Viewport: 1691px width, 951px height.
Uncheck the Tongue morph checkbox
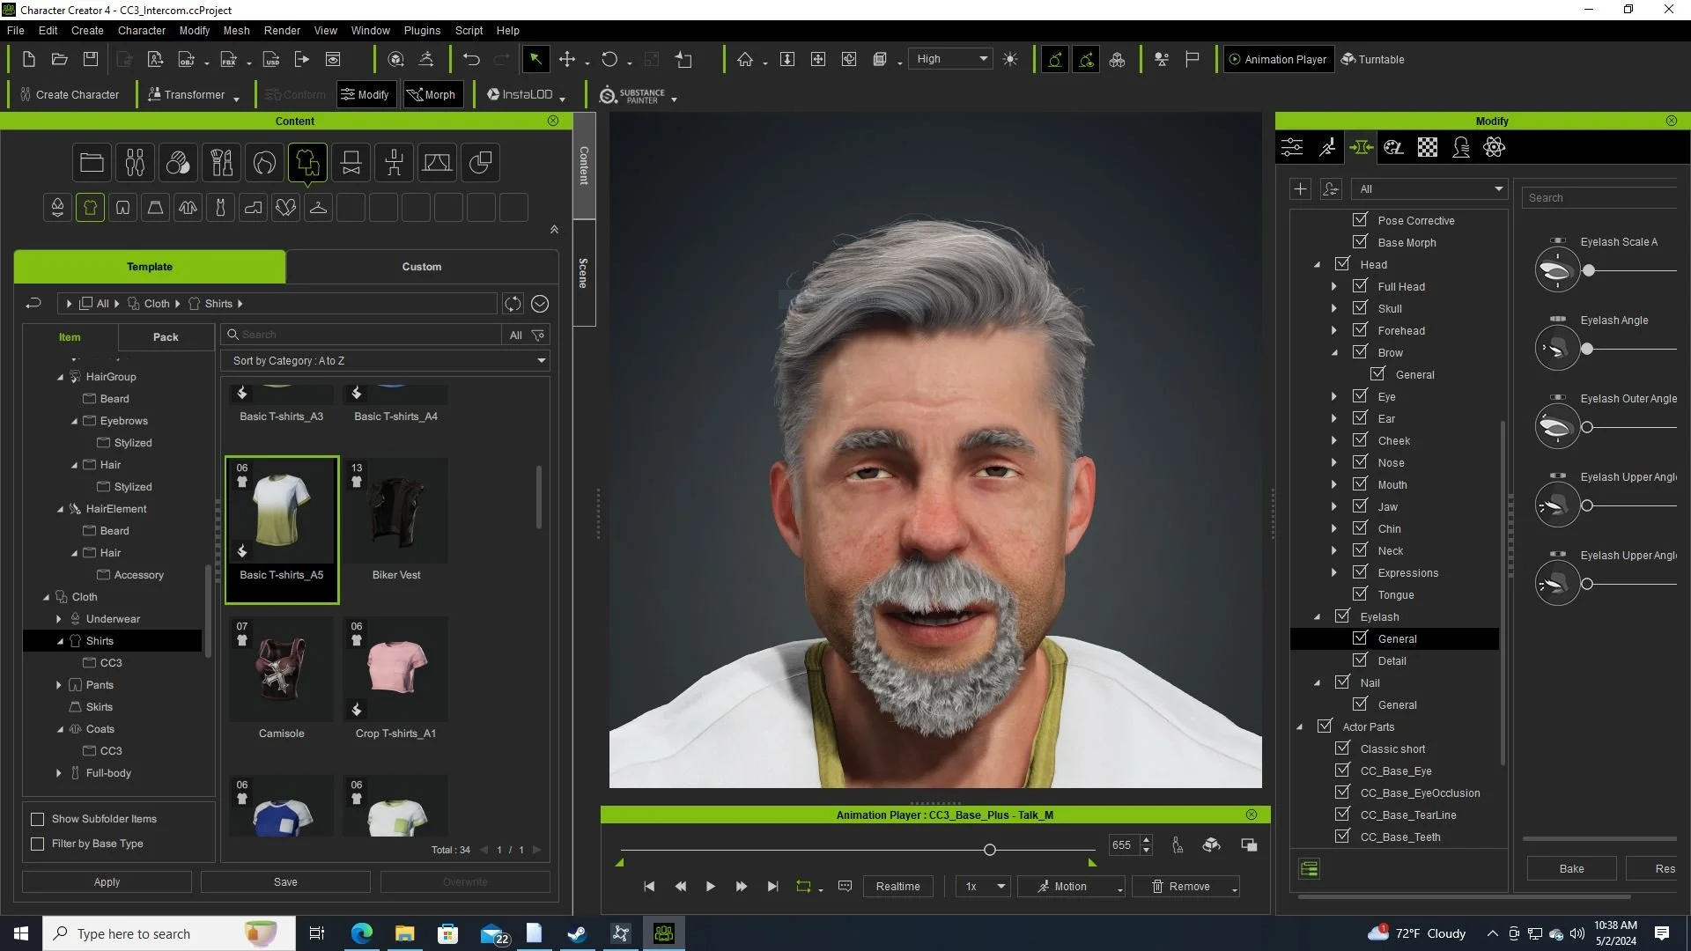pos(1360,594)
